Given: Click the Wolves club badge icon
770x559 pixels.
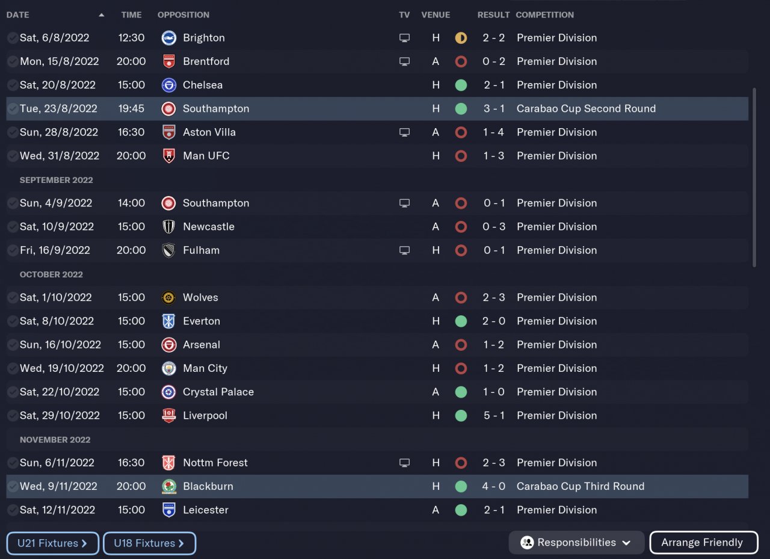Looking at the screenshot, I should tap(169, 297).
